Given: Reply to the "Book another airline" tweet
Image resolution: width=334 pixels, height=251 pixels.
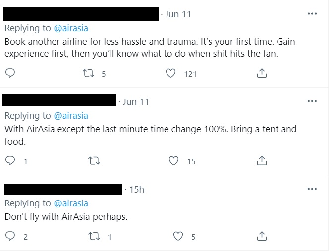Looking at the screenshot, I should [x=10, y=73].
